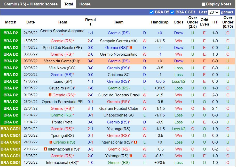Click red card icon after Internacional on 24/03/22
This screenshot has height=167, width=236.
[135, 142]
